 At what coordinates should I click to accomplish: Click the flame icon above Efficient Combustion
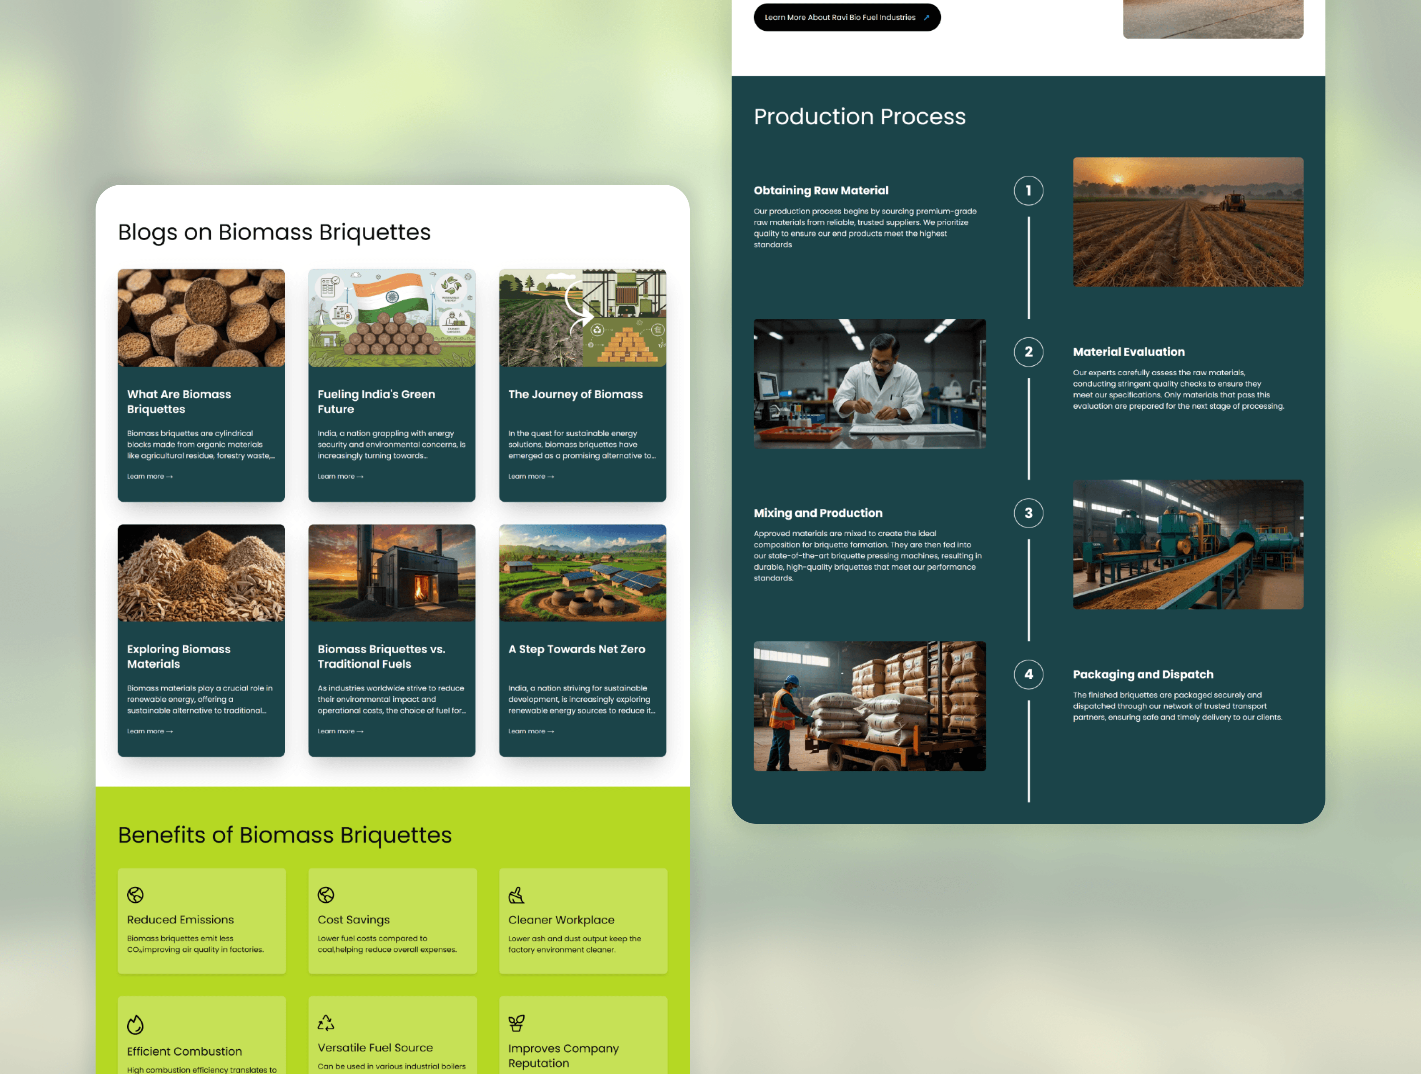coord(135,1024)
